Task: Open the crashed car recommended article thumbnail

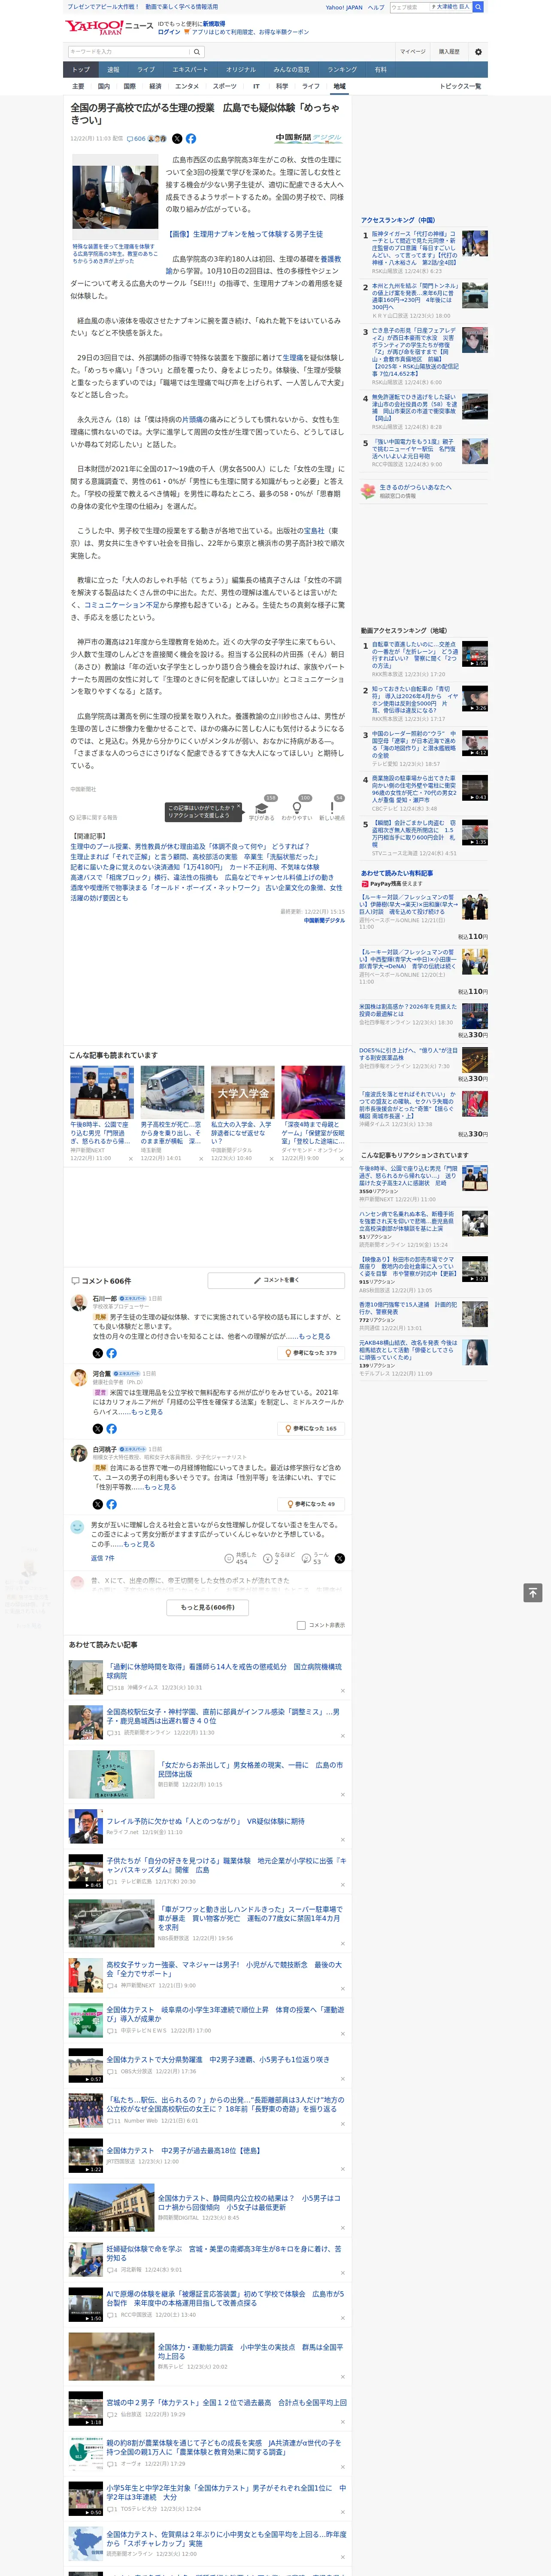Action: coord(172,1092)
